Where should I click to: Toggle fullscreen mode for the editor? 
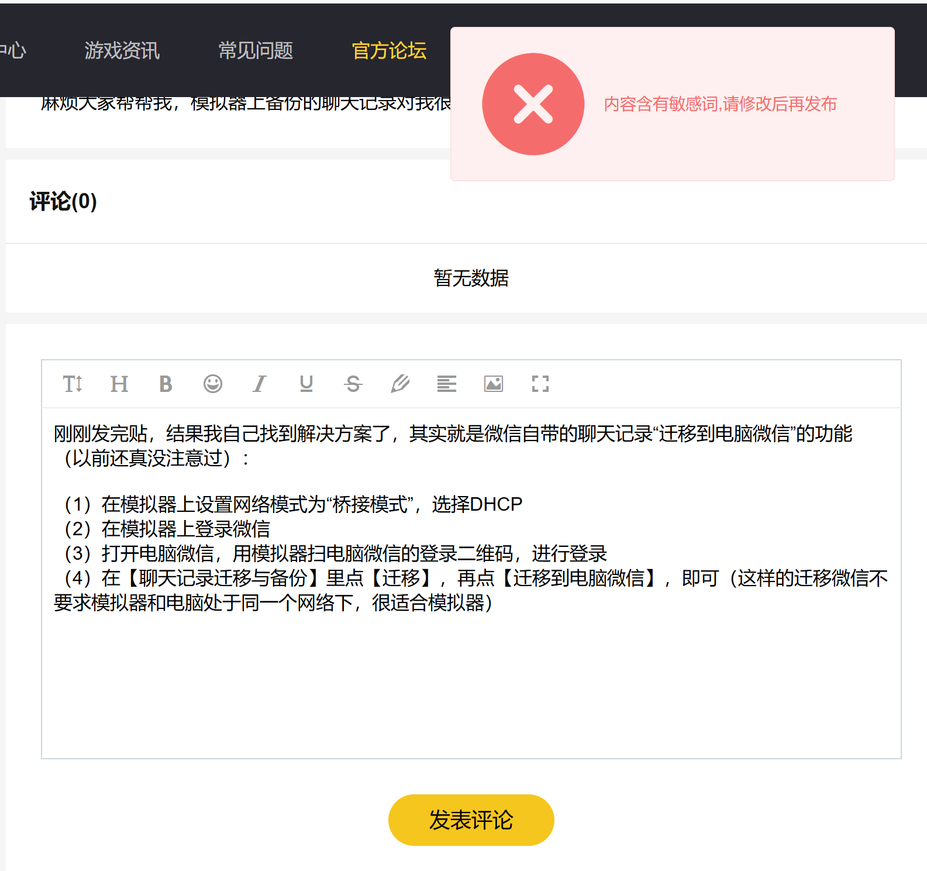coord(540,384)
